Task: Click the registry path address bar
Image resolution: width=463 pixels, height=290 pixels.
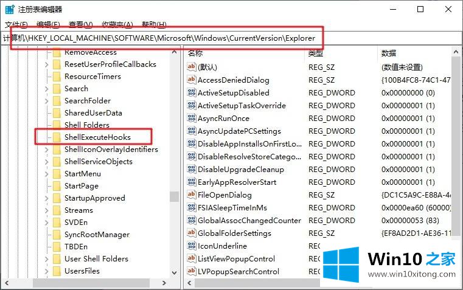Action: tap(231, 38)
